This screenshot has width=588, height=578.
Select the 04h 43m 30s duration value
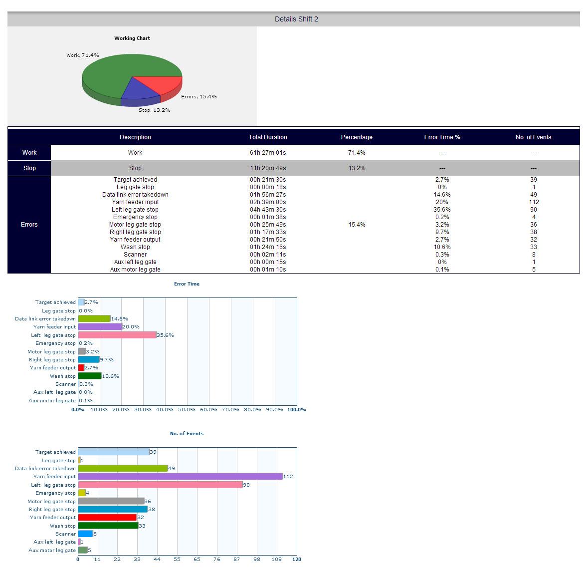point(268,210)
